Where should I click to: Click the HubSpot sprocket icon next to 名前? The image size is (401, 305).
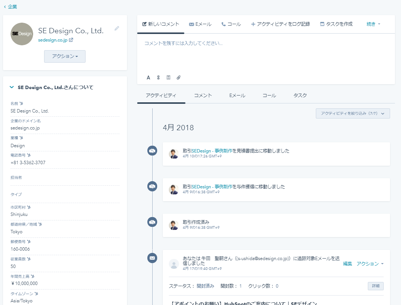coord(21,103)
